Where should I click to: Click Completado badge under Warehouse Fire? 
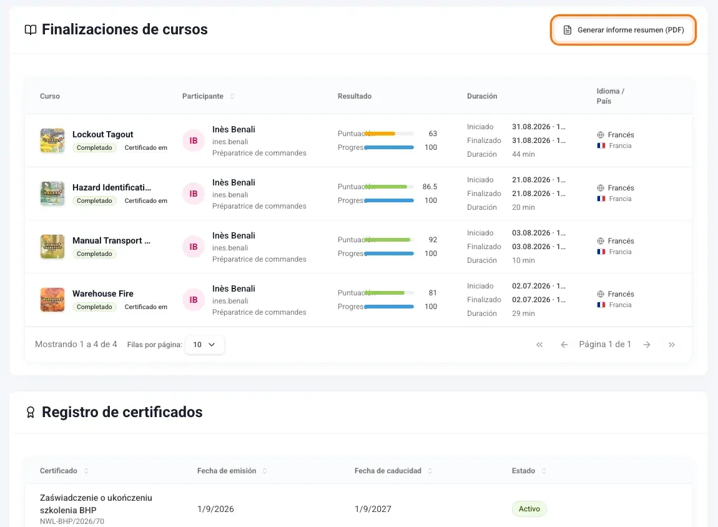tap(94, 307)
